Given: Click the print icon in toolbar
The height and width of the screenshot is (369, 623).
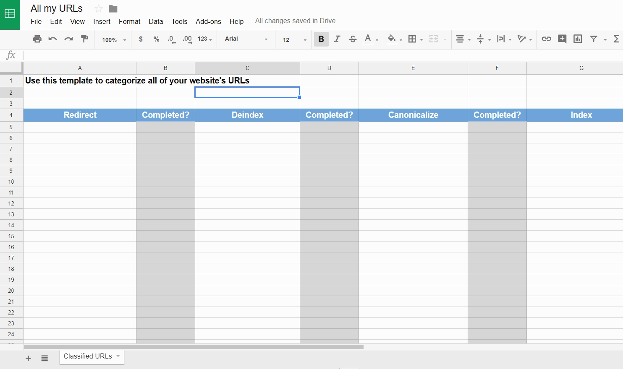Looking at the screenshot, I should (37, 39).
